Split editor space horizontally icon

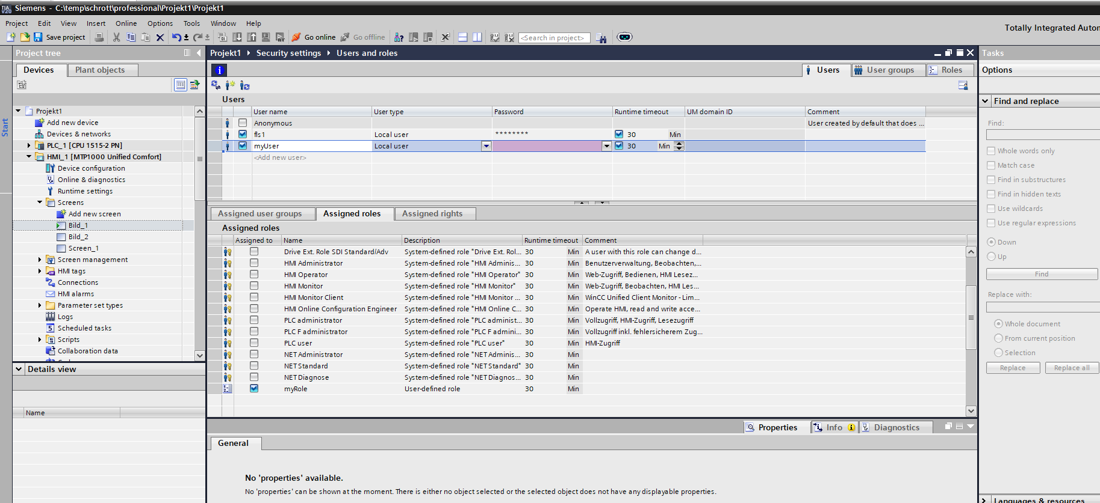coord(463,37)
